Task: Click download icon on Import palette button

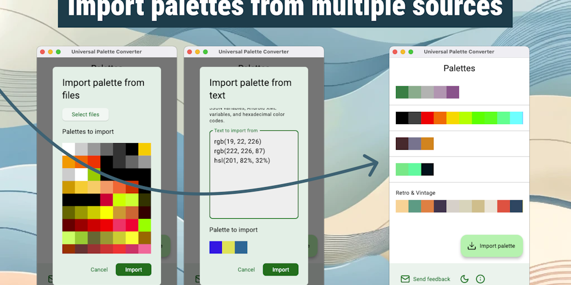Action: coord(472,246)
